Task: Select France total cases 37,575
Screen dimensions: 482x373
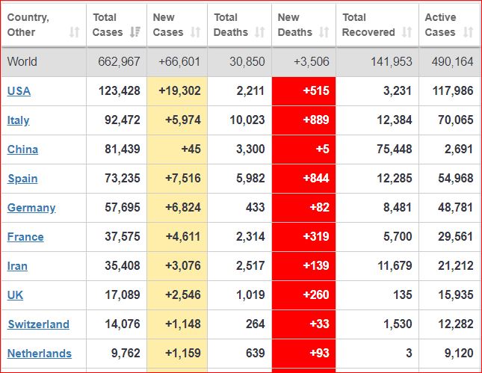Action: point(123,237)
